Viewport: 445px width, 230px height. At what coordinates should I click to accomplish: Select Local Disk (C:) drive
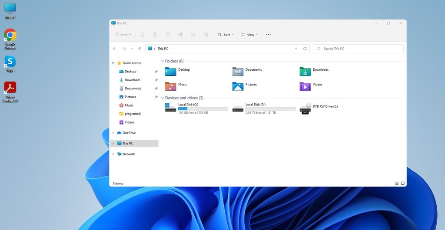point(196,108)
